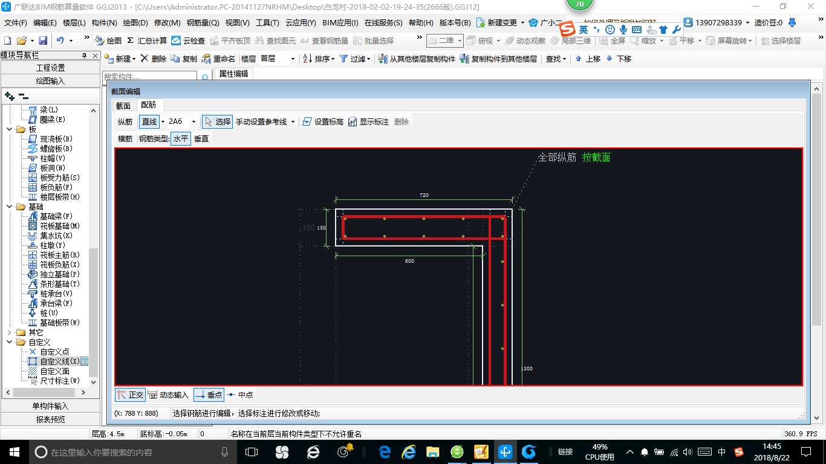The image size is (826, 464).
Task: Toggle 正交 orthogonal mode
Action: (131, 395)
